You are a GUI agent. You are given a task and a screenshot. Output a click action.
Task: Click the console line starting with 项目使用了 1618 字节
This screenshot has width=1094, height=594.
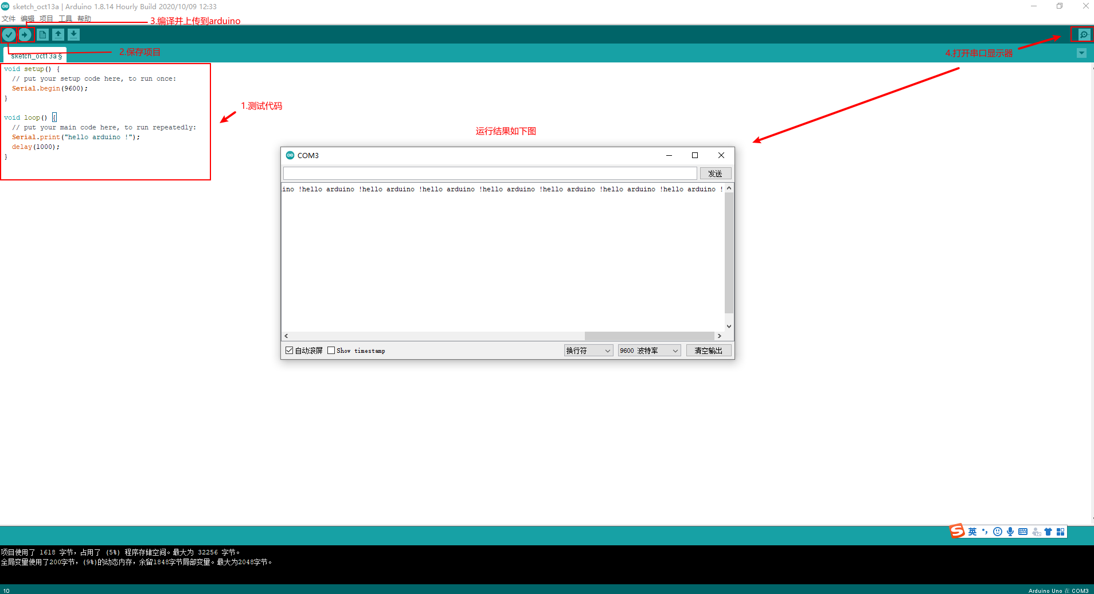pyautogui.click(x=120, y=552)
